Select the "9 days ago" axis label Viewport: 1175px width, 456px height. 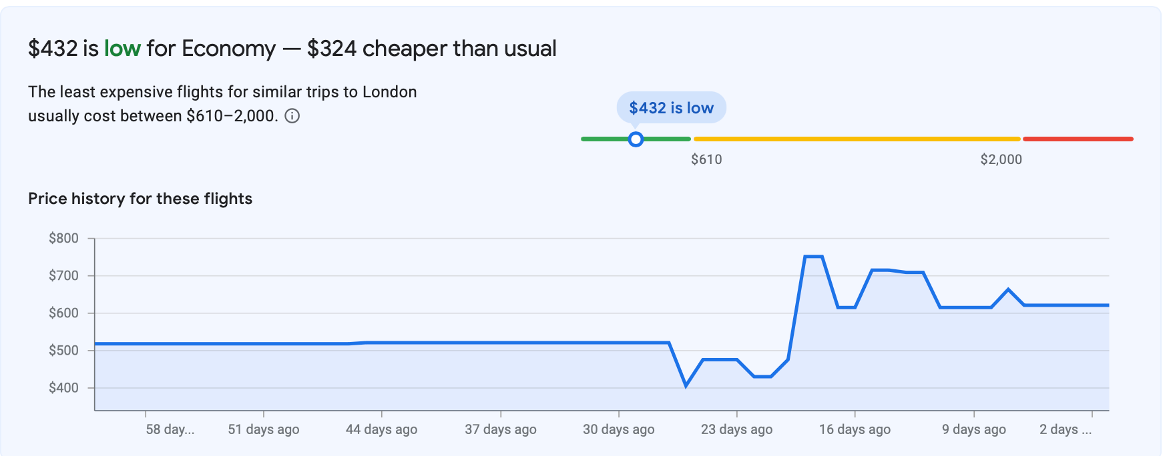tap(974, 429)
